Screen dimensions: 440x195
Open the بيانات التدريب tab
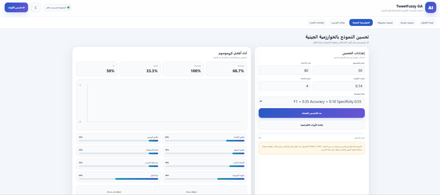(338, 22)
